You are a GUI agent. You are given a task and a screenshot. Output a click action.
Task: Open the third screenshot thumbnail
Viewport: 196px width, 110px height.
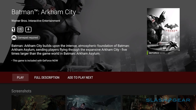coord(149,103)
